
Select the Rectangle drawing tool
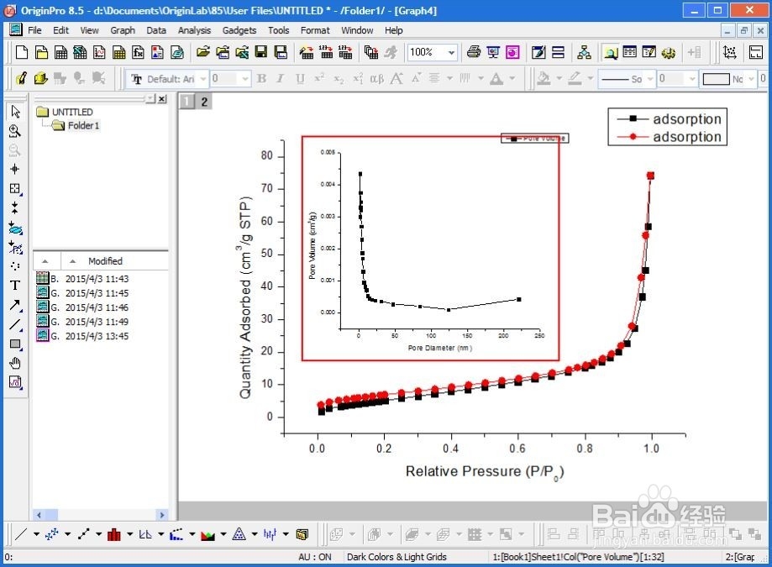coord(15,344)
